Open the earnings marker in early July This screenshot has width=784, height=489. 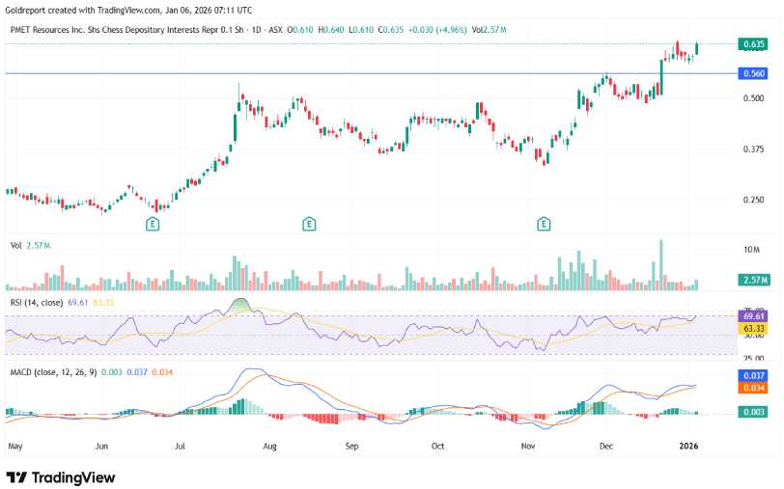click(153, 224)
